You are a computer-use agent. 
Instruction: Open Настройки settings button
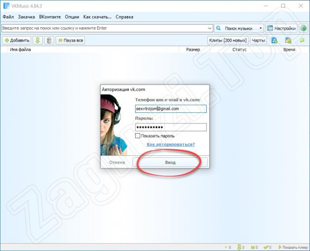click(x=281, y=28)
